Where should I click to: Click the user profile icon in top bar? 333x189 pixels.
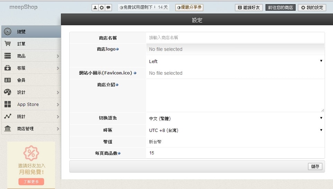[x=95, y=8]
